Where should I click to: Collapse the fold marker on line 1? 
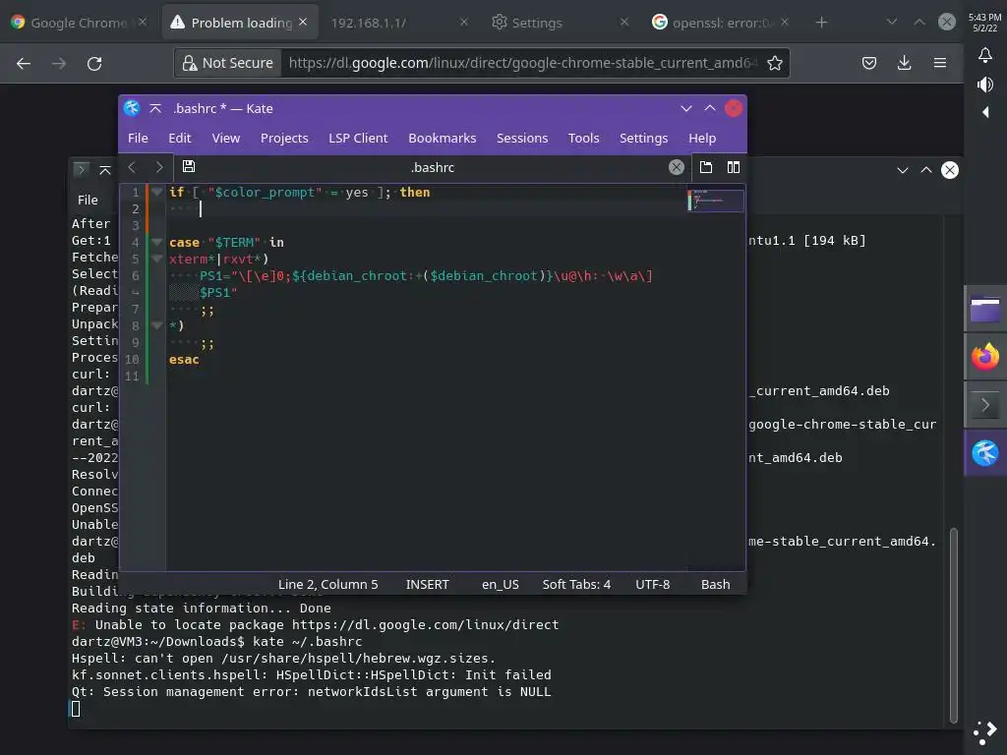coord(156,192)
